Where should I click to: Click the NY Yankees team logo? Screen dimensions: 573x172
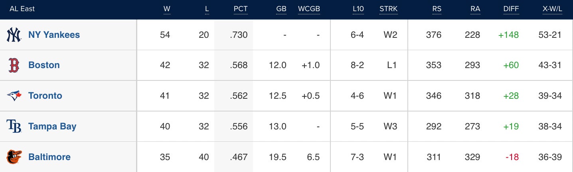(14, 35)
